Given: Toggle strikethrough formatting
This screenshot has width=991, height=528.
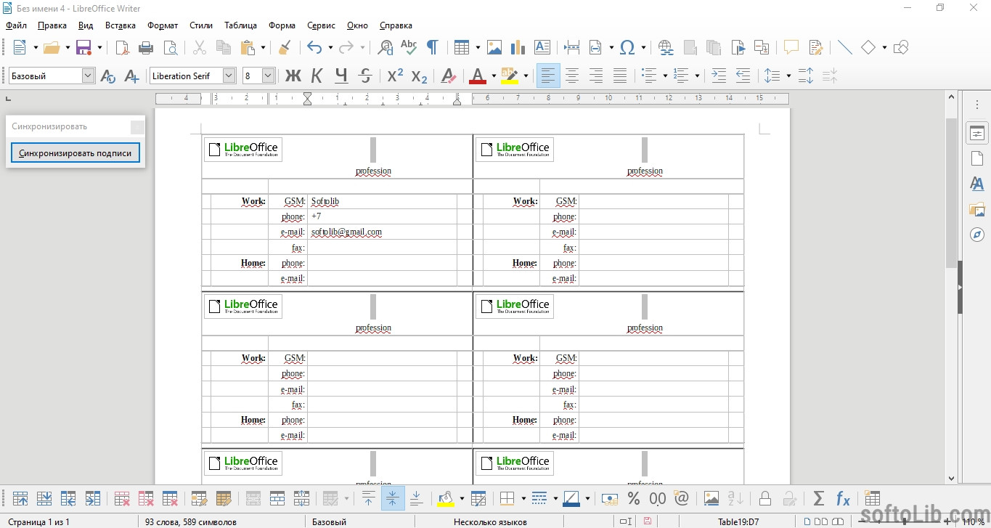Looking at the screenshot, I should tap(365, 76).
